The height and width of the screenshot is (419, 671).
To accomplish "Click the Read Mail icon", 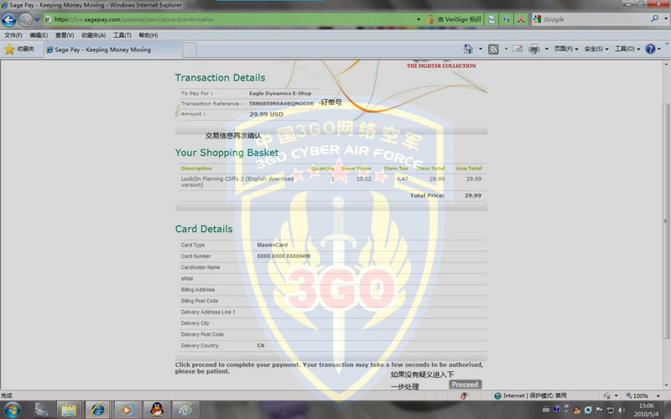I will pyautogui.click(x=518, y=49).
